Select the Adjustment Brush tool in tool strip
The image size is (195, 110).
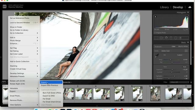[184, 38]
